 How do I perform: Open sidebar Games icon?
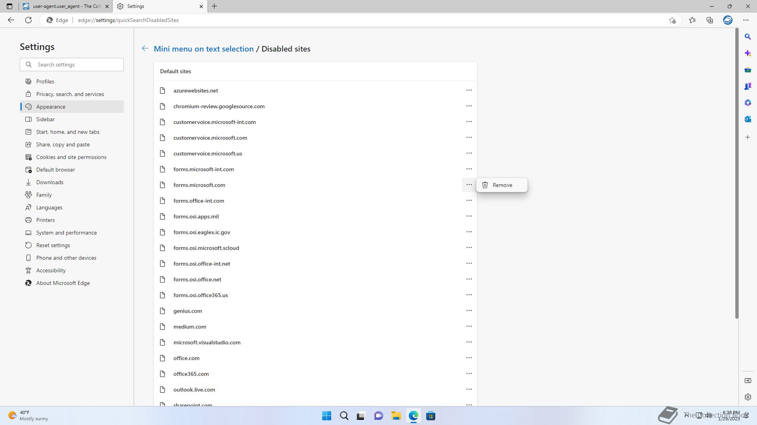click(x=748, y=86)
